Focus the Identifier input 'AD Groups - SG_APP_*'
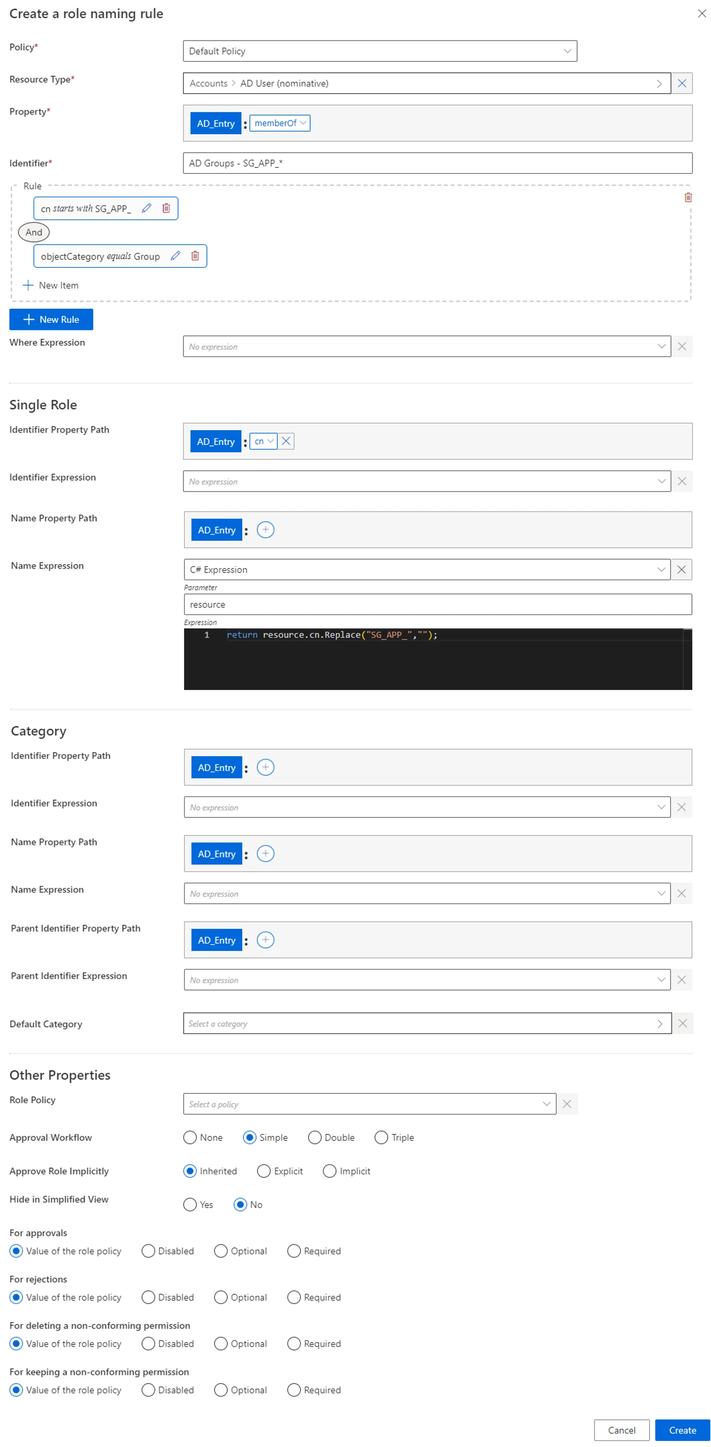Viewport: 711px width, 1447px height. 437,164
